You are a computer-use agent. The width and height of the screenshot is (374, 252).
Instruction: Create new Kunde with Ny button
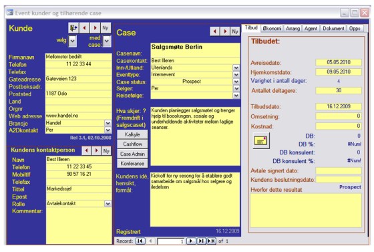(106, 28)
